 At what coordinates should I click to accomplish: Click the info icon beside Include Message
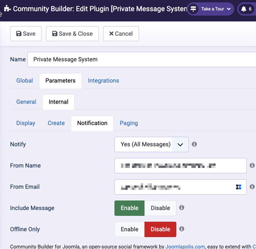tap(182, 208)
